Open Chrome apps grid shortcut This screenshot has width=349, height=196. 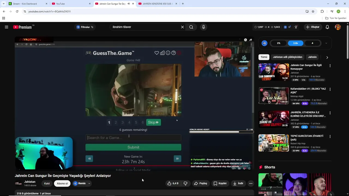(x=4, y=18)
